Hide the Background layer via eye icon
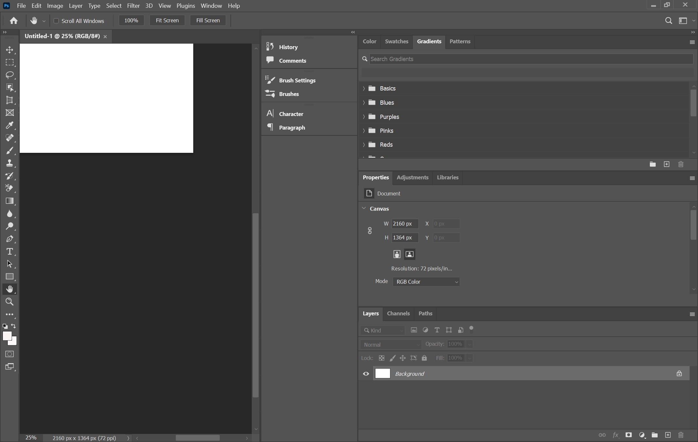The width and height of the screenshot is (698, 442). pos(366,374)
